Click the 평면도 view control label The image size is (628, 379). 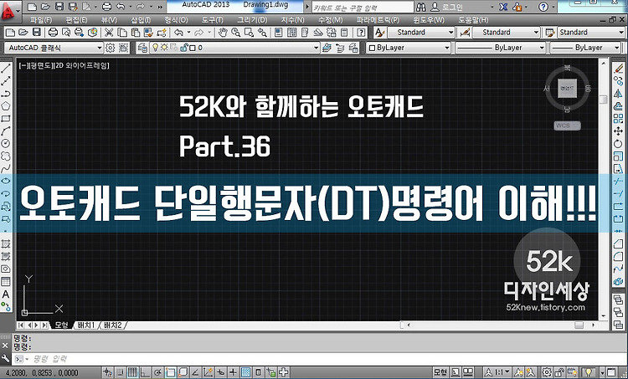point(40,65)
